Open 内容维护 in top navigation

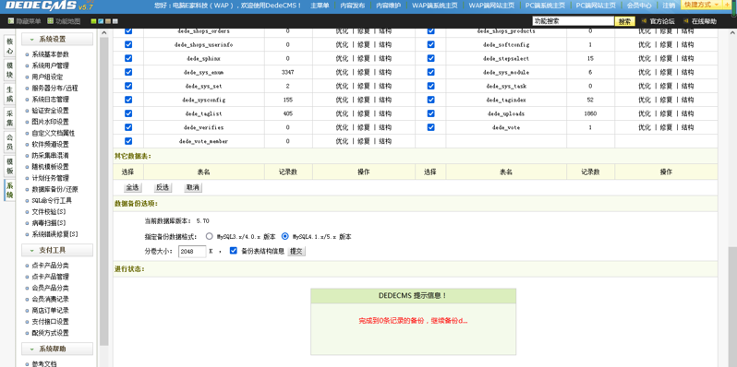pyautogui.click(x=389, y=6)
